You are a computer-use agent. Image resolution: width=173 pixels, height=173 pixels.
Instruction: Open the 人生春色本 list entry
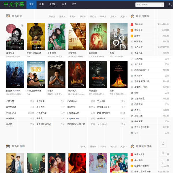(42, 113)
